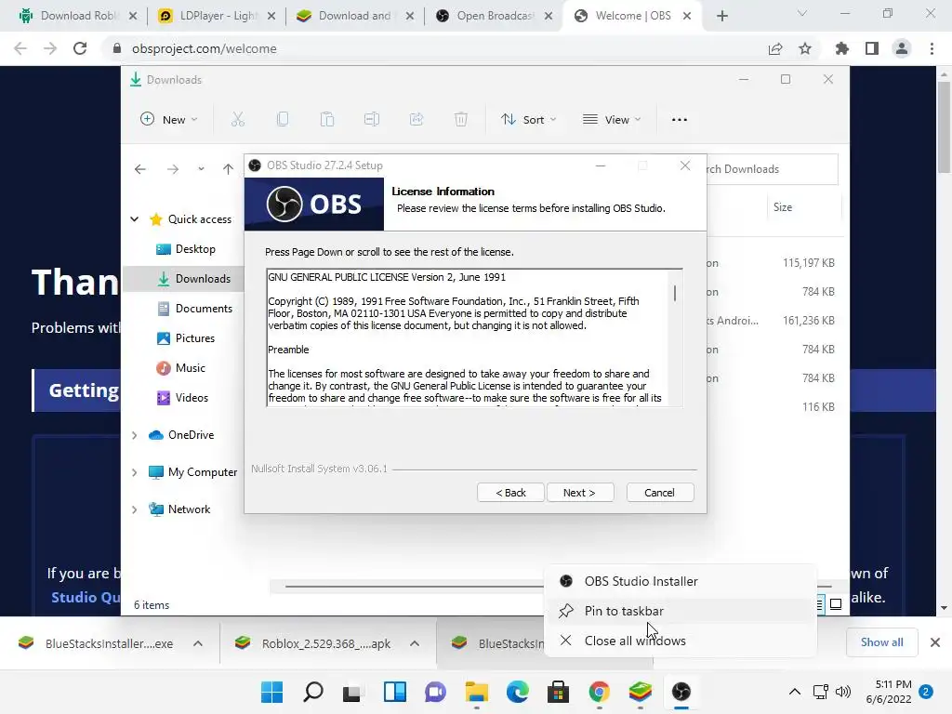The width and height of the screenshot is (952, 714).
Task: Expand options for BlueStacksInstaller exe download
Action: point(198,643)
